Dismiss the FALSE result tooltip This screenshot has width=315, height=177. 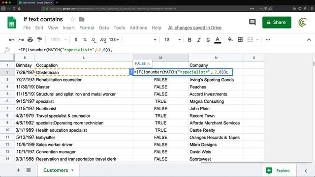[149, 63]
